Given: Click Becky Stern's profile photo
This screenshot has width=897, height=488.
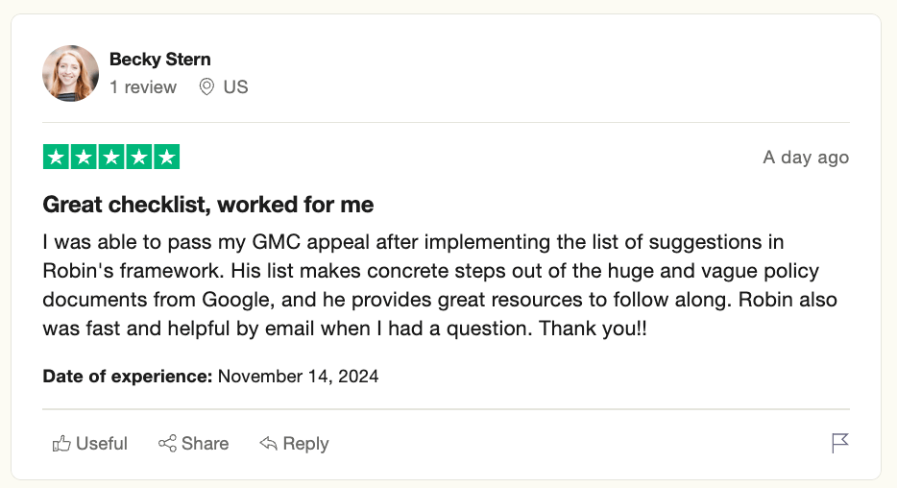Looking at the screenshot, I should [x=71, y=73].
